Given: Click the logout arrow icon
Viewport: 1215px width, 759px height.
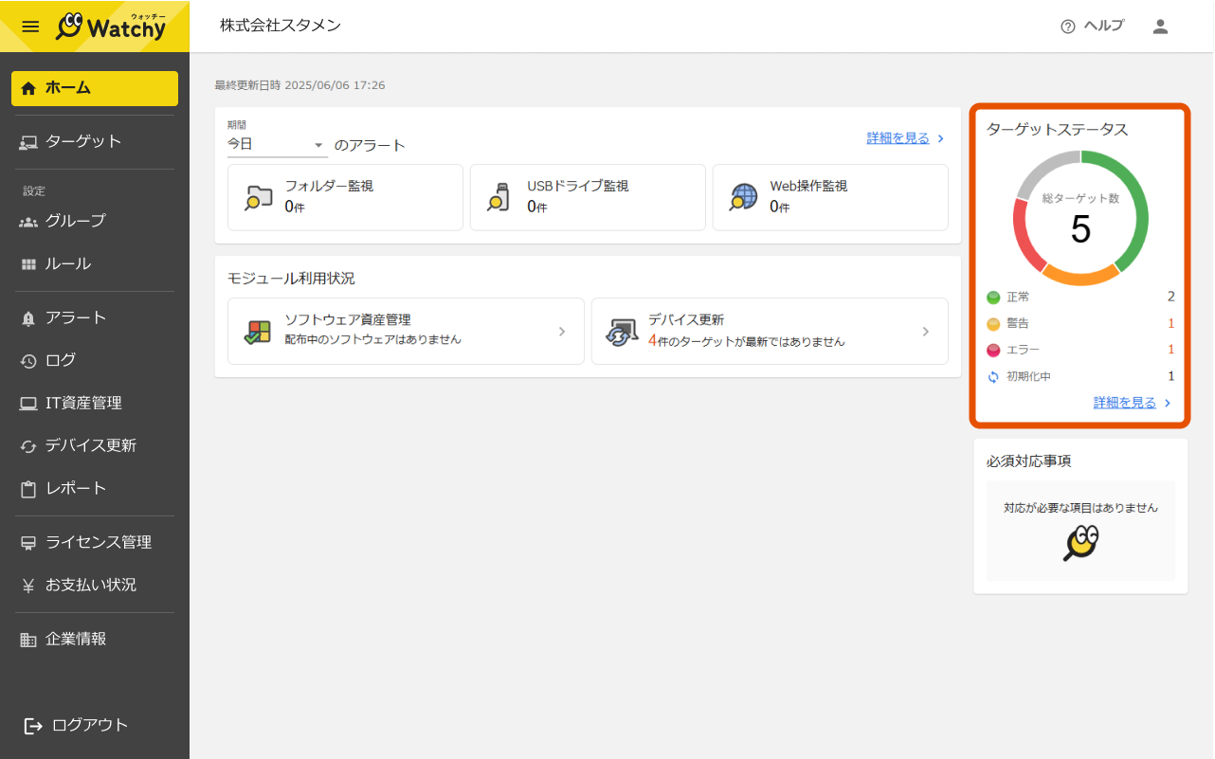Looking at the screenshot, I should click(33, 726).
